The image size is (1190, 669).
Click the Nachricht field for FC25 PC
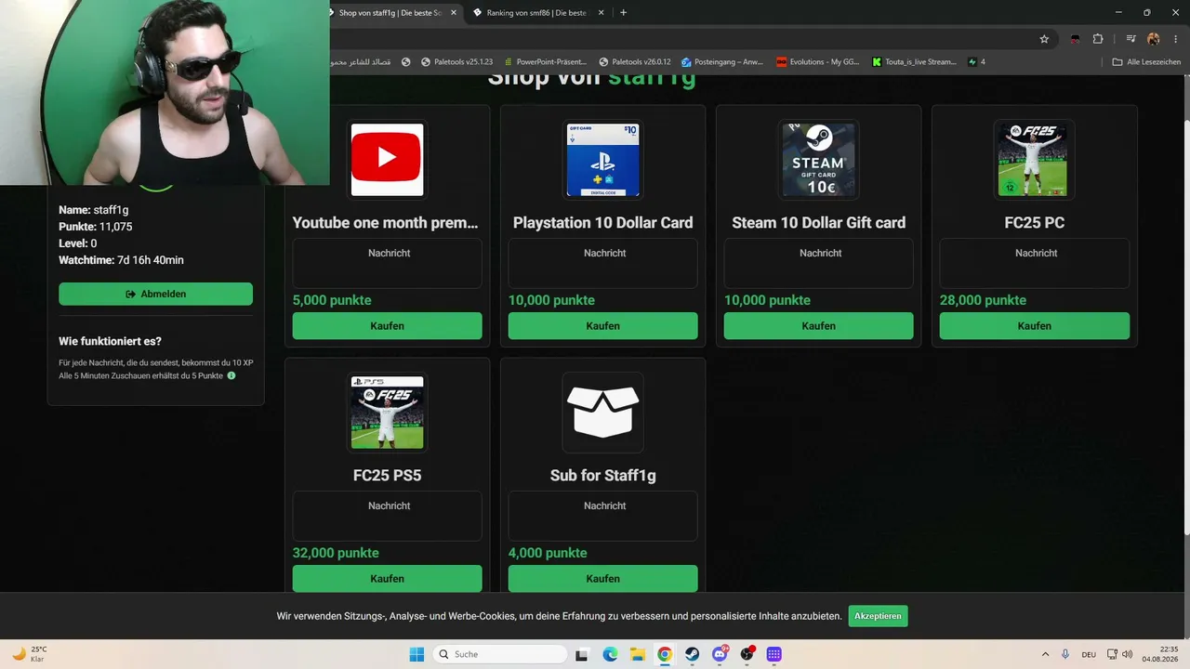point(1035,263)
